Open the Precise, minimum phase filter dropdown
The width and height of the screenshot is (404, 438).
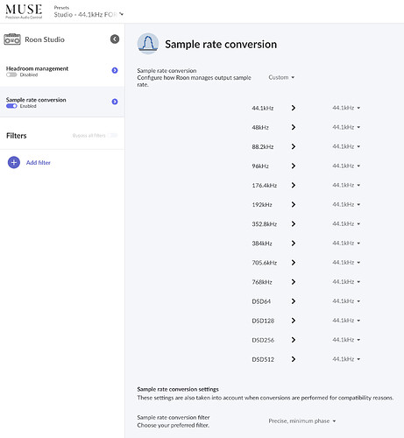click(x=302, y=420)
